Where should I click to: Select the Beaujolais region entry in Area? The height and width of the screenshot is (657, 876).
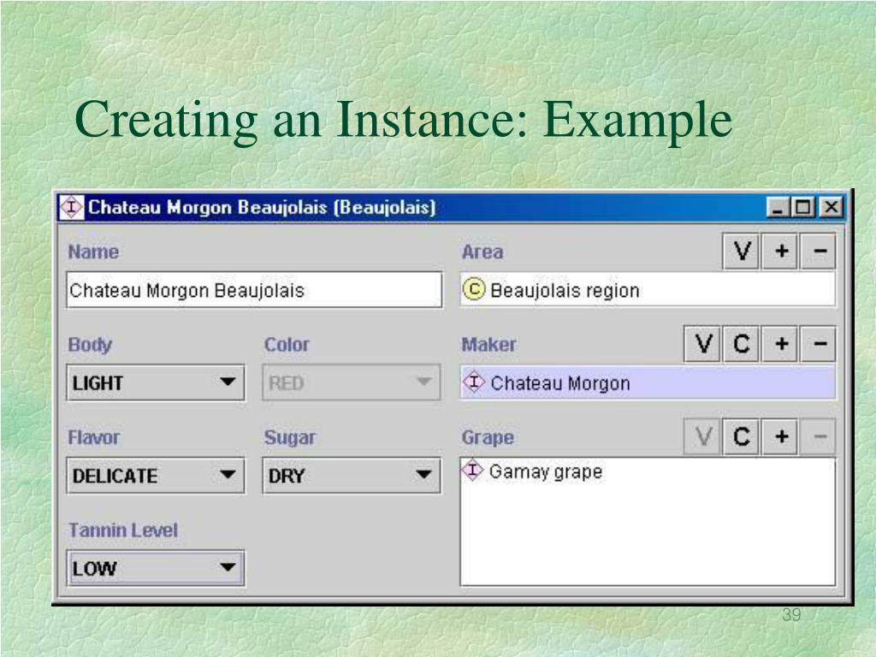tap(648, 289)
